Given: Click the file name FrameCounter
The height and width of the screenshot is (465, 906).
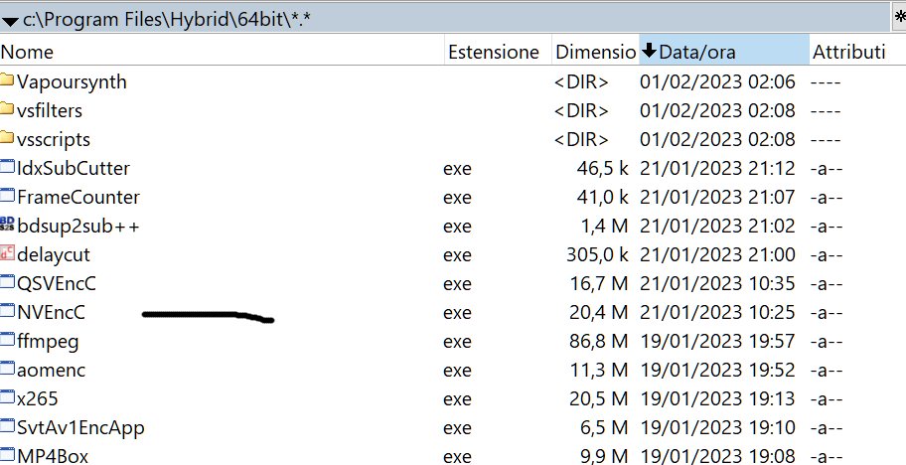Looking at the screenshot, I should 78,197.
